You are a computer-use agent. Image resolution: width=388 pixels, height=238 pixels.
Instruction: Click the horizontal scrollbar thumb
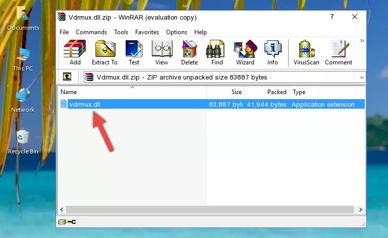tap(209, 209)
